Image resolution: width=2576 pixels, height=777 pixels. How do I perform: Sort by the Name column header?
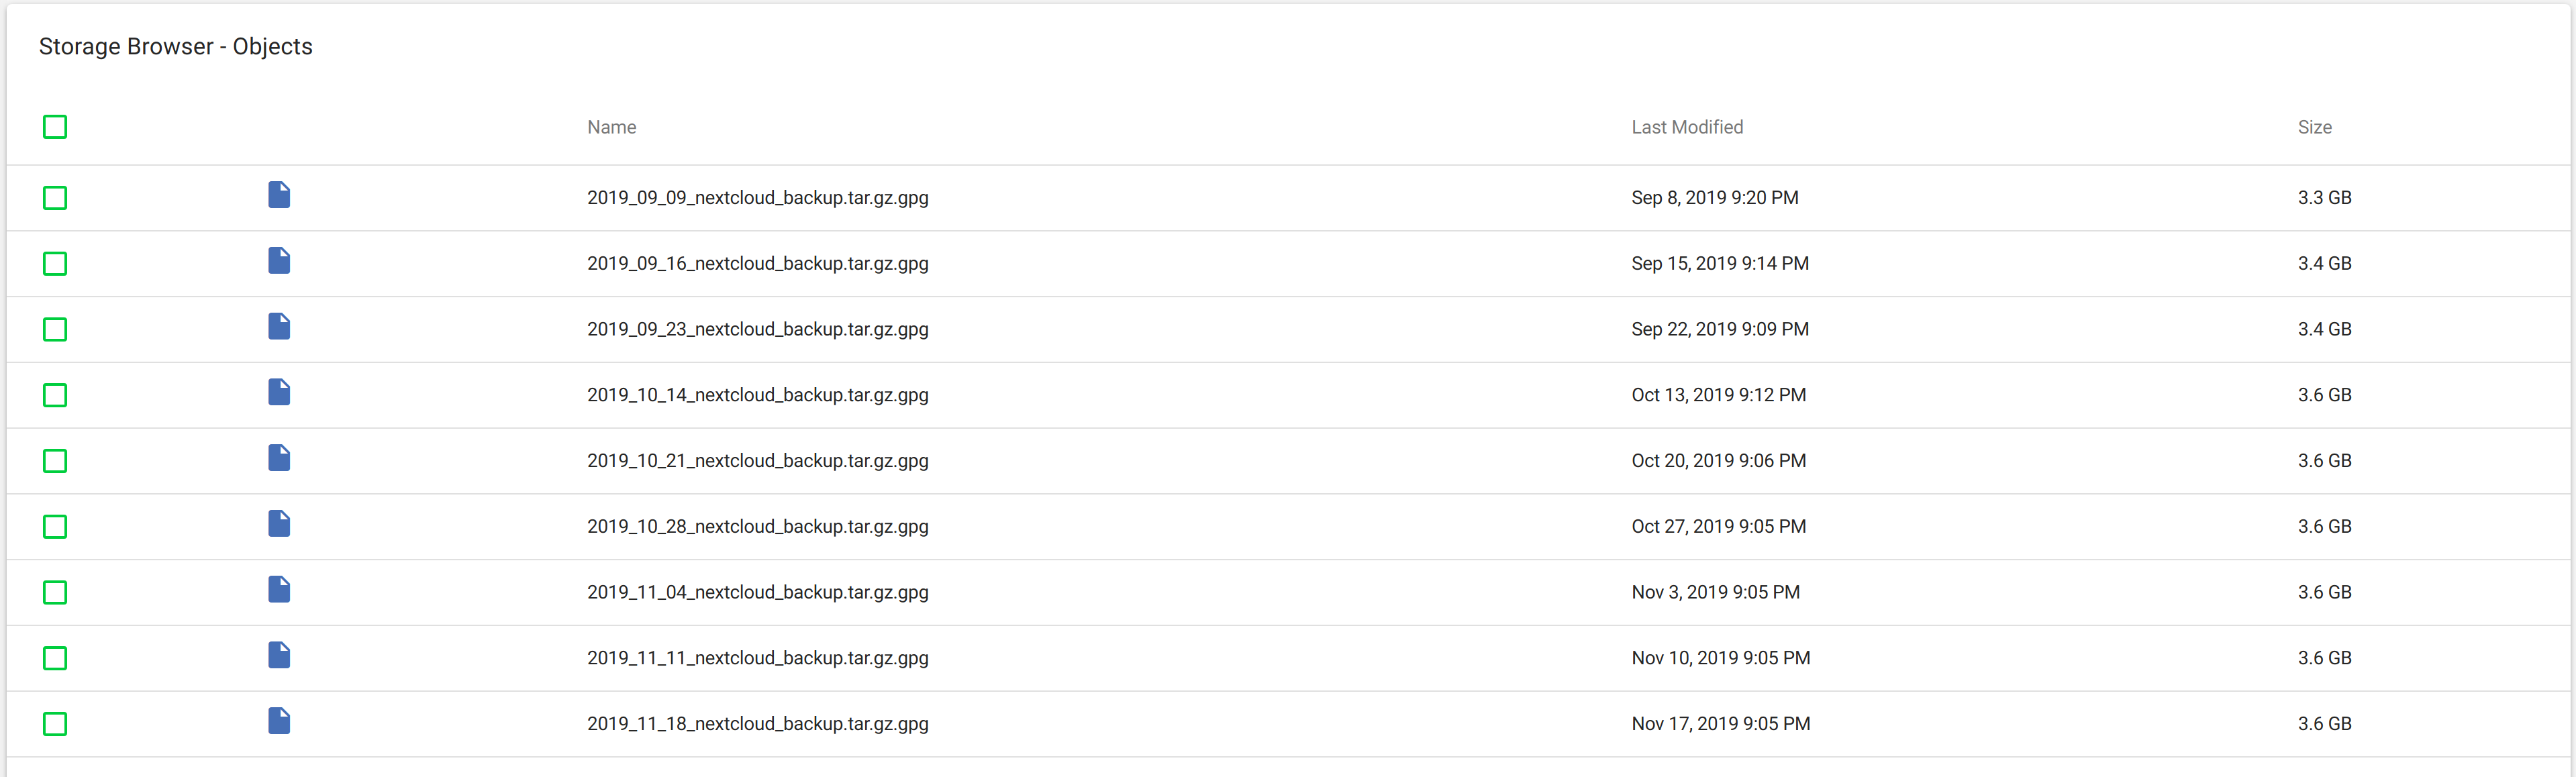coord(612,127)
